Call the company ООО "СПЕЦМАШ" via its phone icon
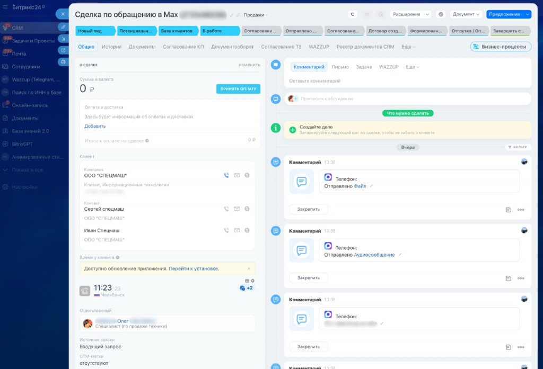The image size is (543, 369). (x=226, y=175)
